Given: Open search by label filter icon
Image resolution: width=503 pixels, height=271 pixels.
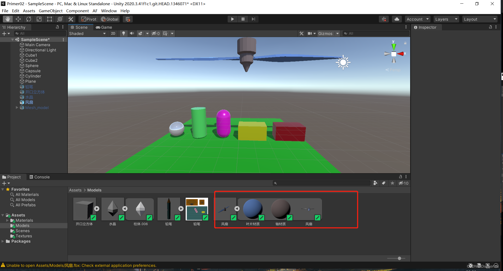Looking at the screenshot, I should click(384, 183).
